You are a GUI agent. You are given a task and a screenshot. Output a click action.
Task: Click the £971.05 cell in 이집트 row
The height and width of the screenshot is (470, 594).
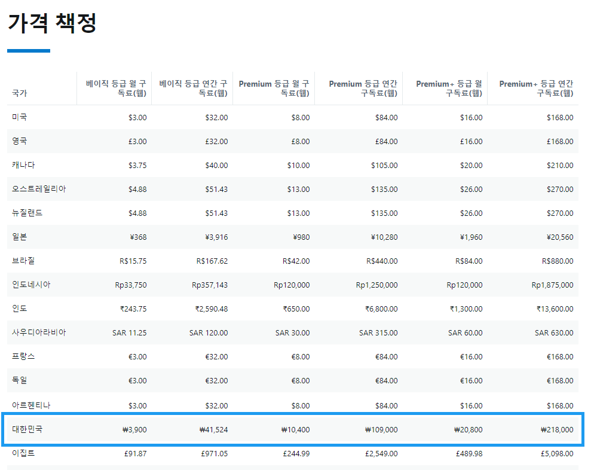tap(215, 453)
